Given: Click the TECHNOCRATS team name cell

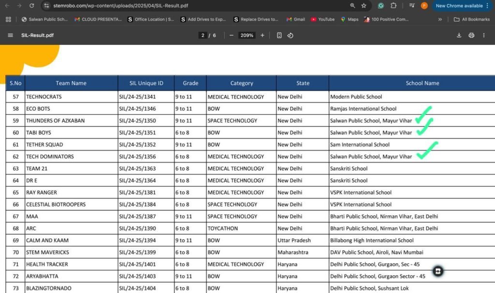Looking at the screenshot, I should pyautogui.click(x=72, y=97).
